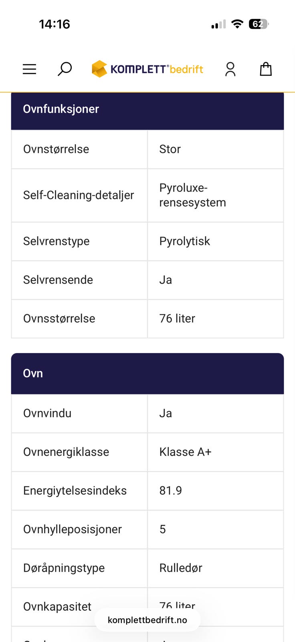Click the Pyroluxe-rensesystem value text
The image size is (295, 642).
192,195
